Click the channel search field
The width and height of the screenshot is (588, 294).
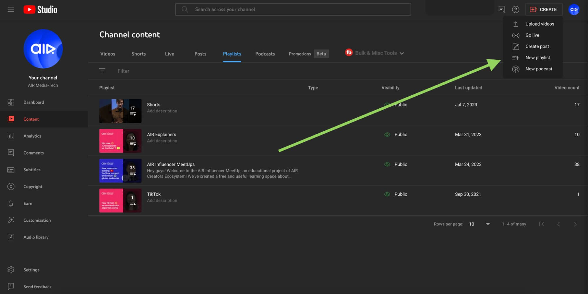click(293, 9)
